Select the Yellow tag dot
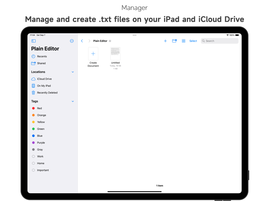Image resolution: width=269 pixels, height=201 pixels. [x=33, y=122]
